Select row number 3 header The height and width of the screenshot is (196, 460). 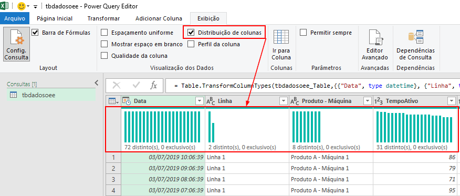(113, 179)
